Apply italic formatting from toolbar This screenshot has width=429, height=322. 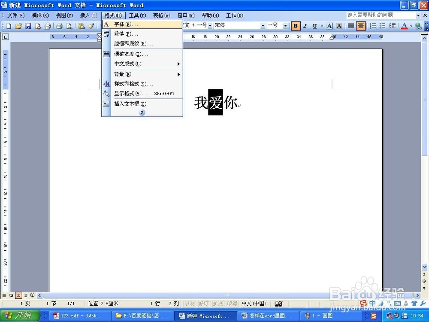[x=305, y=26]
